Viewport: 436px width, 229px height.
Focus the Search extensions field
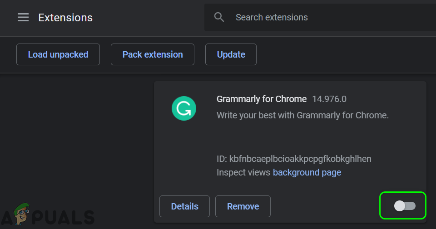pos(318,18)
